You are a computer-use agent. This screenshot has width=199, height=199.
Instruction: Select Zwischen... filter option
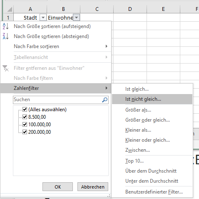[152, 150]
